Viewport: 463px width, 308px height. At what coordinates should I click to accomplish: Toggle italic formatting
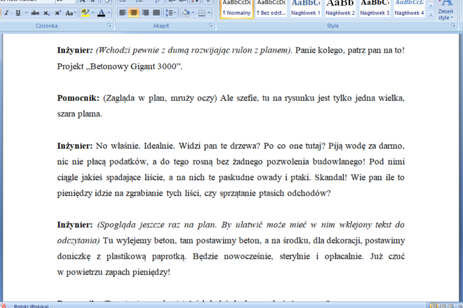(7, 13)
